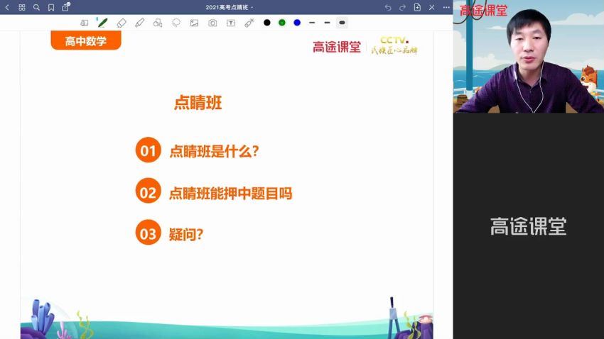
Task: Open the page thumbnails grid view
Action: pos(22,7)
